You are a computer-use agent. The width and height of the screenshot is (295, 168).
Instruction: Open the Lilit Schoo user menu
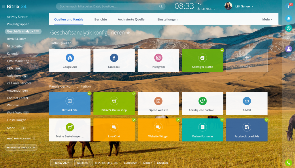(244, 6)
